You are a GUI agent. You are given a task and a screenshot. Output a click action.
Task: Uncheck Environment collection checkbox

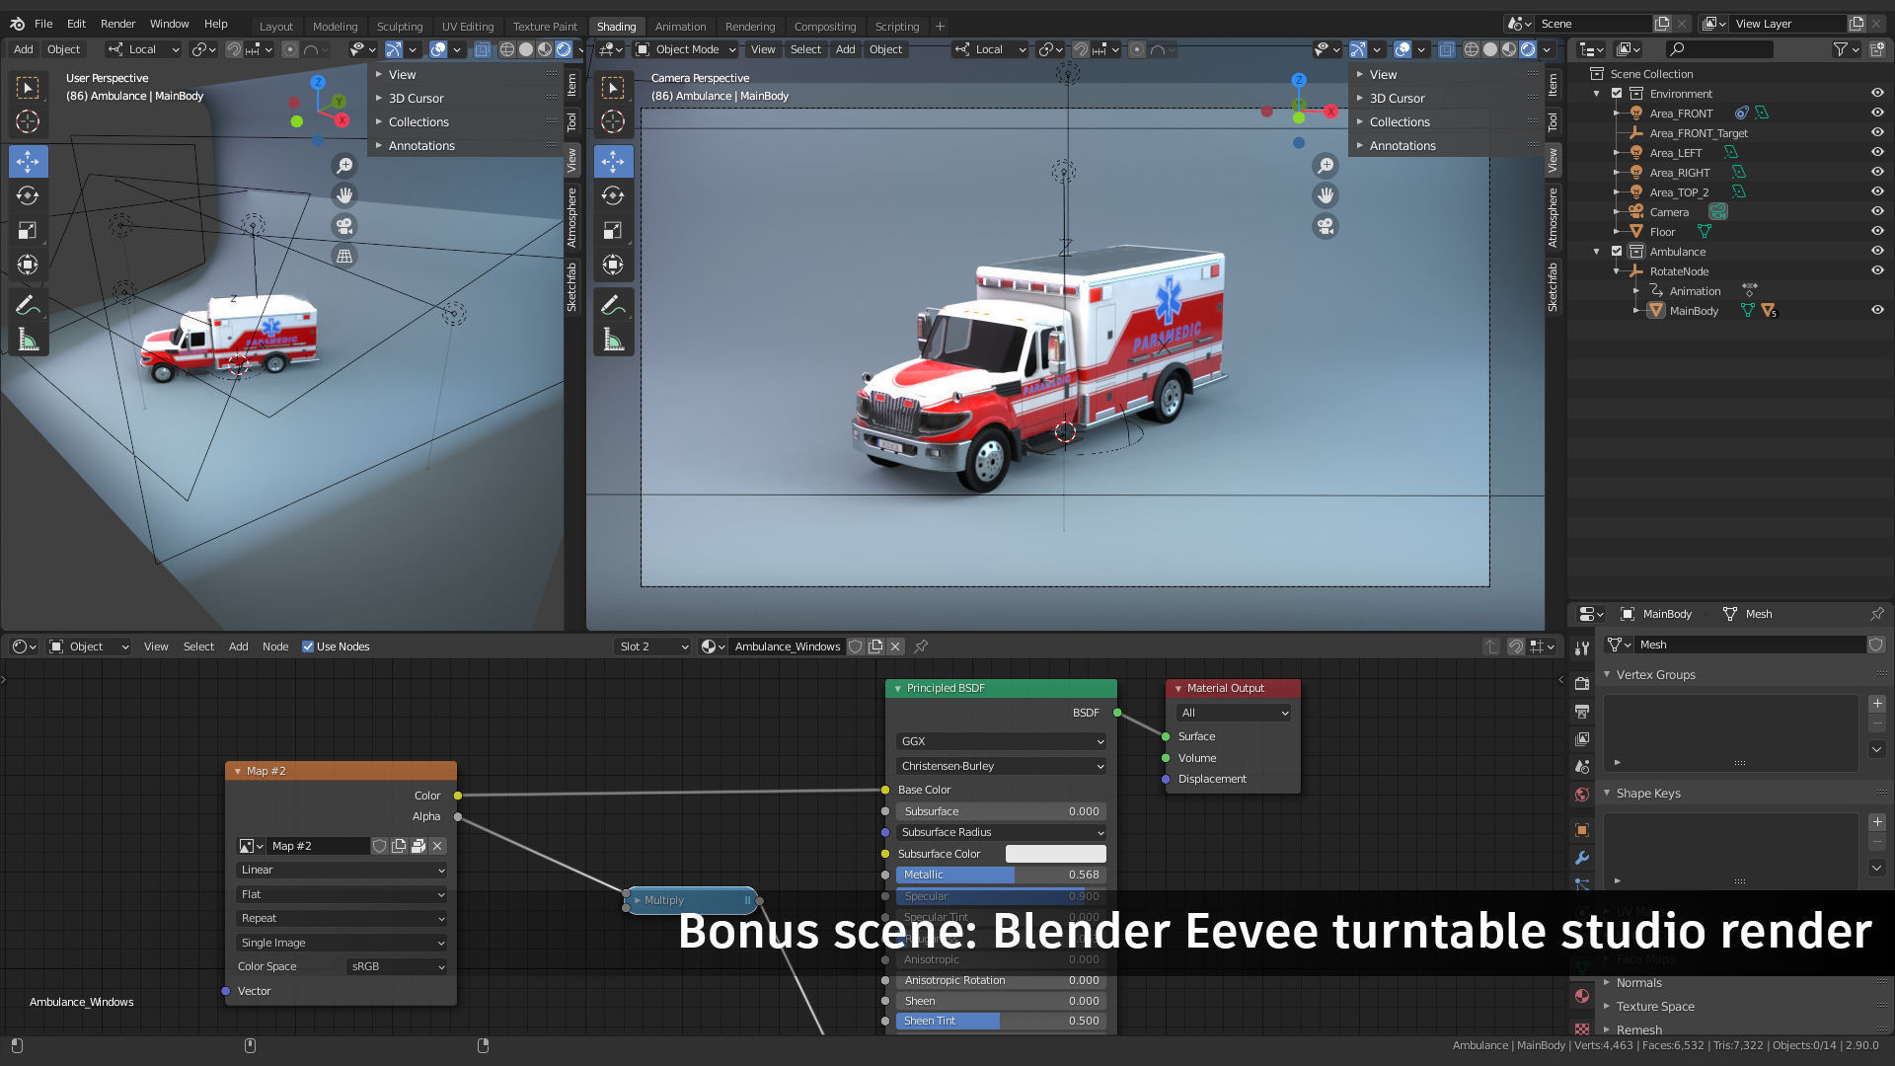(x=1617, y=94)
